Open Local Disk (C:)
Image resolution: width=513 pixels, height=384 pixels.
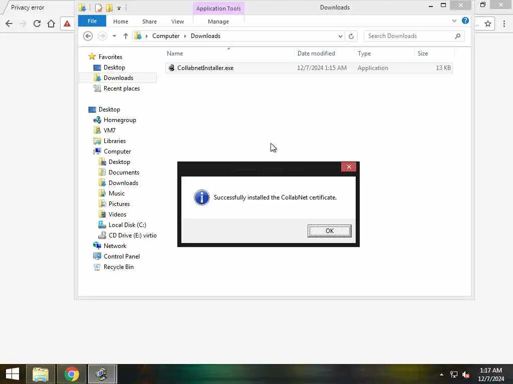pyautogui.click(x=127, y=225)
